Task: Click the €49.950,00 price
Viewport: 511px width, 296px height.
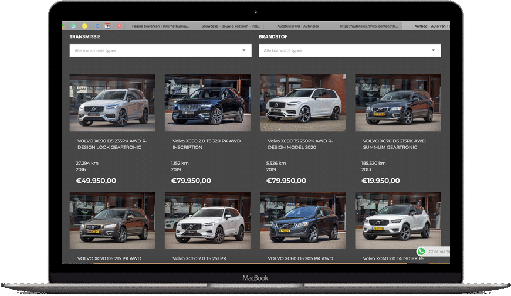Action: pos(96,181)
